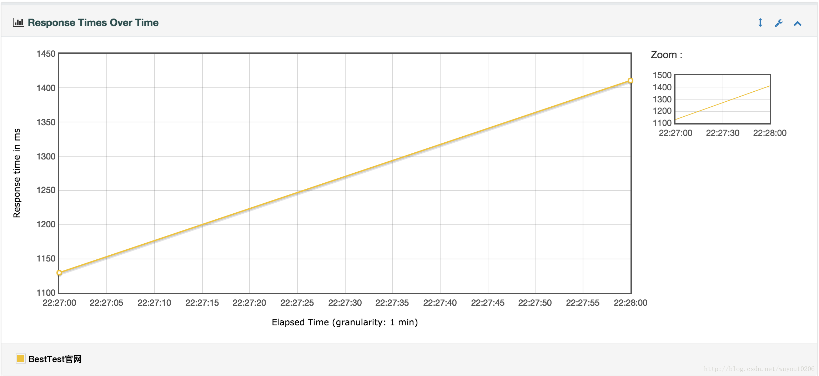Select the data point at 22:28:00
The width and height of the screenshot is (819, 376).
[630, 81]
